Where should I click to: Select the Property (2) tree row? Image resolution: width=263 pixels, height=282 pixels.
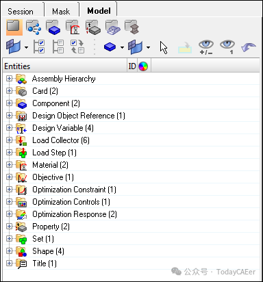click(x=131, y=227)
